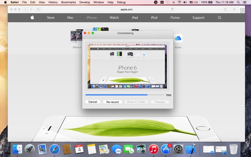Open FaceTime icon in Dock

pos(129,149)
